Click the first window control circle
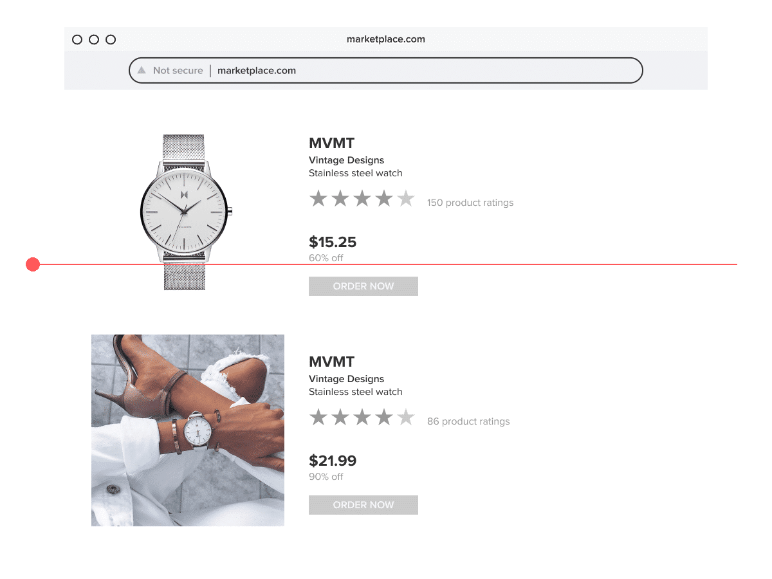Screen dimensions: 772x579 click(x=77, y=39)
